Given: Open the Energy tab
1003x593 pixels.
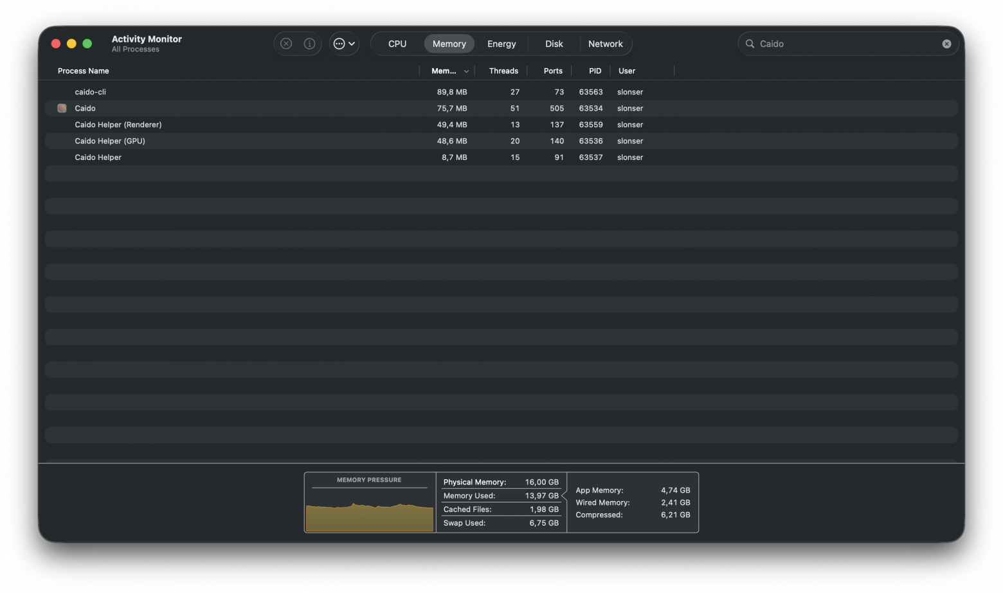Looking at the screenshot, I should pos(502,44).
